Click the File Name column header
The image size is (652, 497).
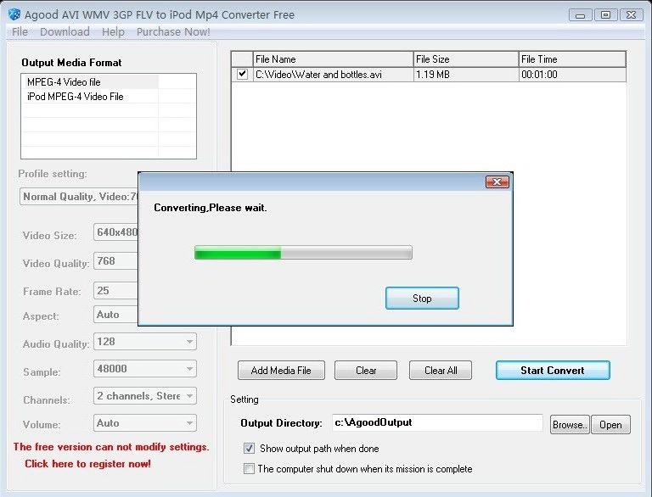point(333,59)
